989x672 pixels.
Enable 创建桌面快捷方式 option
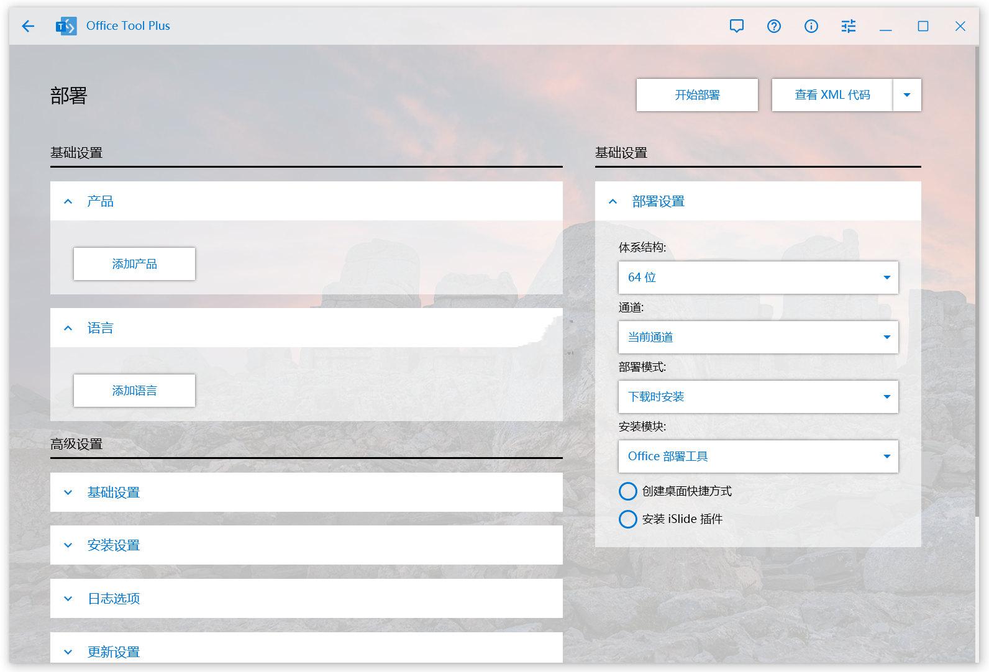pos(628,491)
